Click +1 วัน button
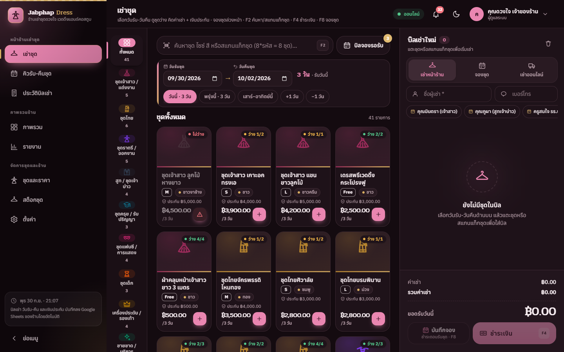 point(292,97)
